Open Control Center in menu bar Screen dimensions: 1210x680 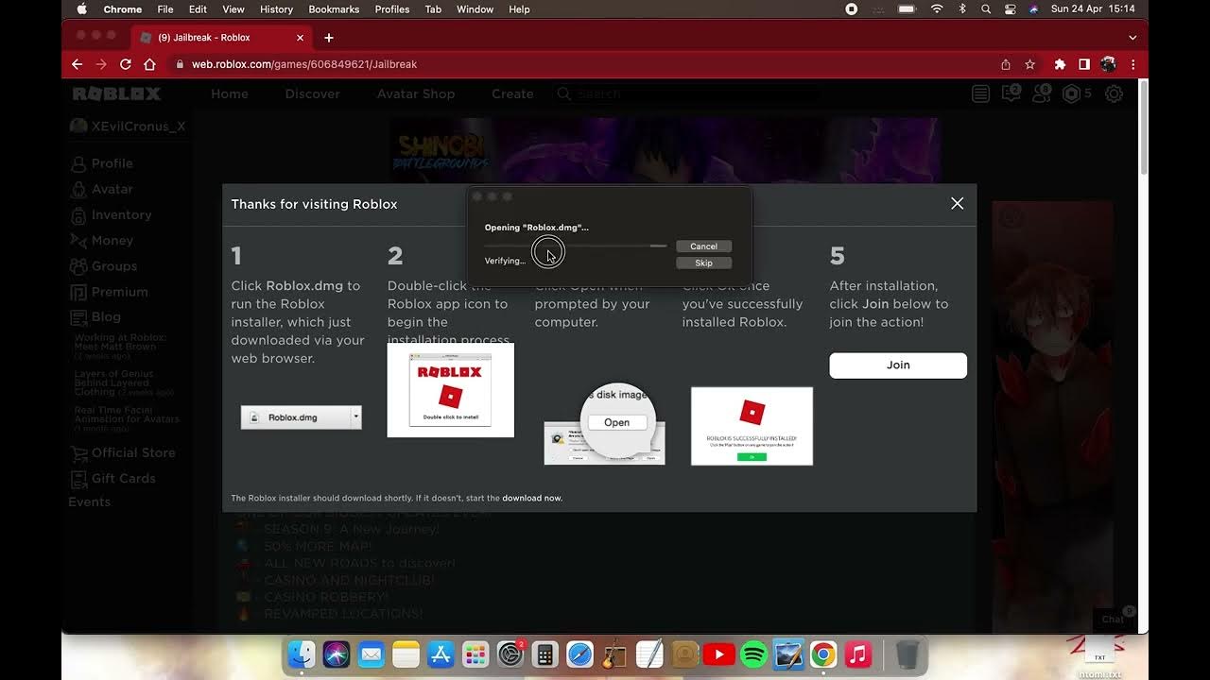(1010, 9)
